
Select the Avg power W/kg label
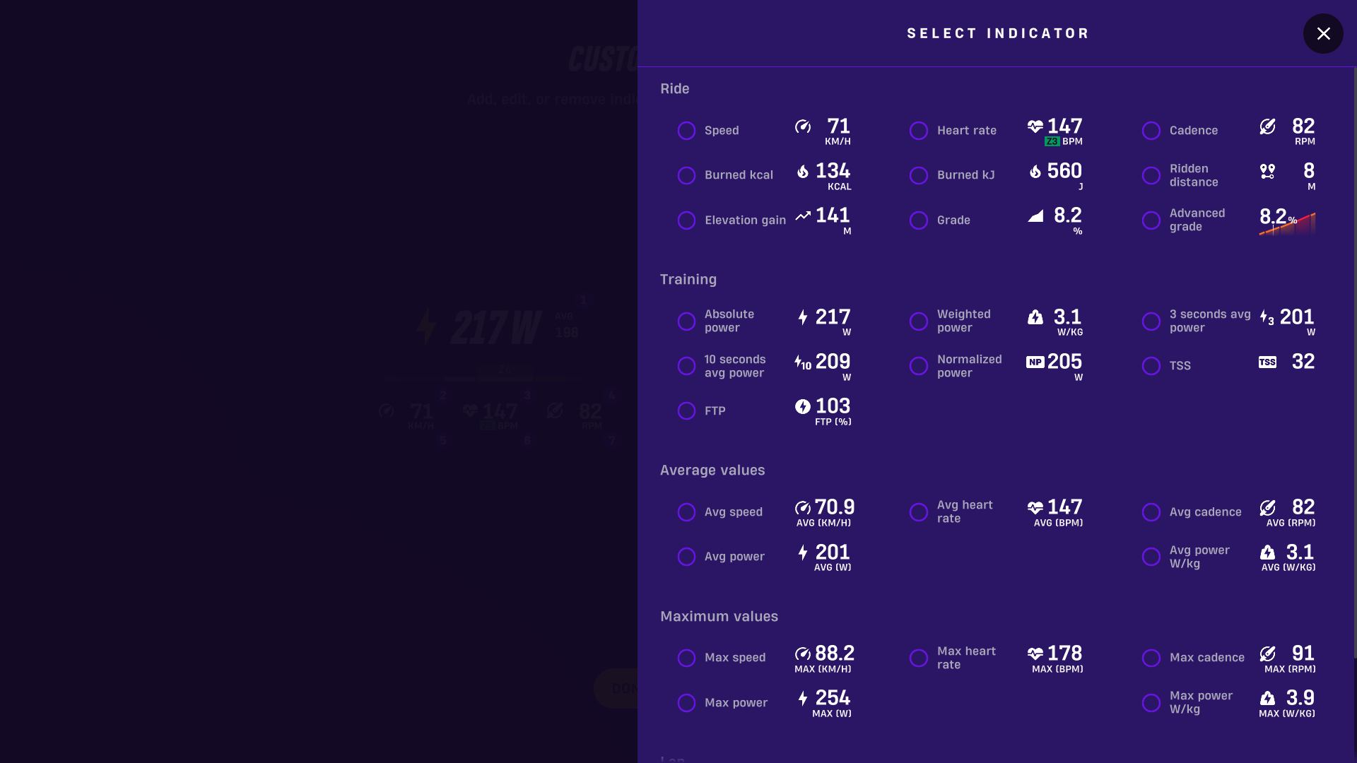[1199, 557]
